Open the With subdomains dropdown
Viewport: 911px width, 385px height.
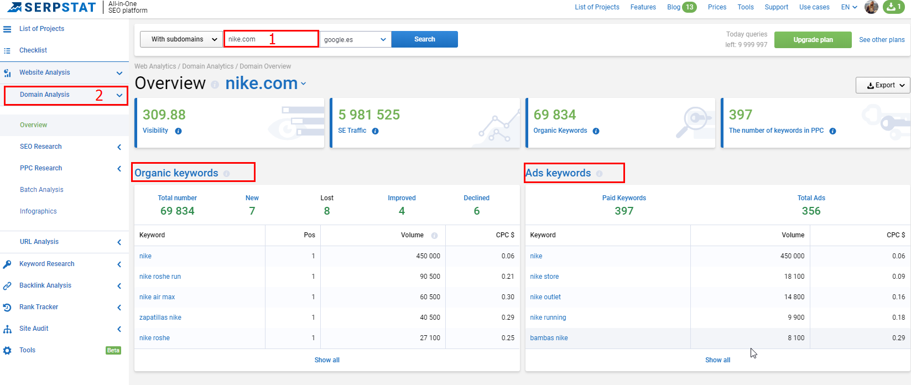[181, 39]
